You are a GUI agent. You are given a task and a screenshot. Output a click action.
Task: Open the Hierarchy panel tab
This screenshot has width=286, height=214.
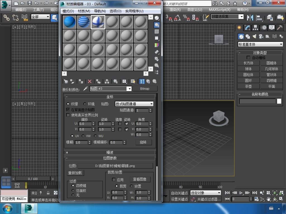(255, 28)
